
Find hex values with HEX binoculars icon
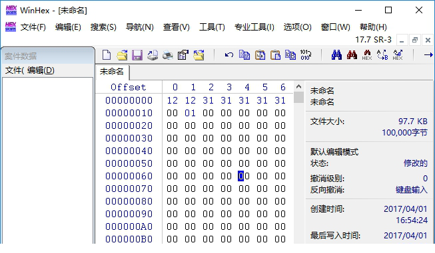click(367, 55)
